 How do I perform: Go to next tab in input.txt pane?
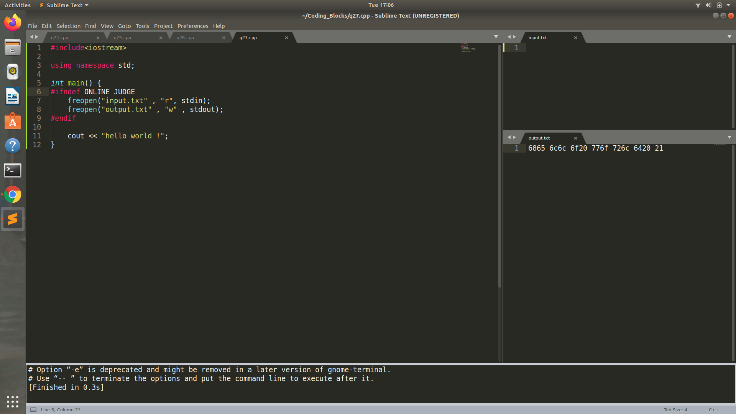(514, 37)
